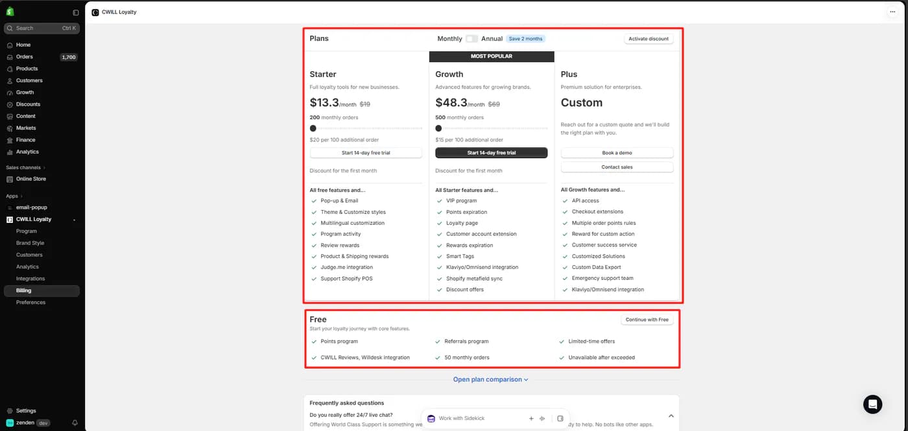Click the Shopify bag logo
Screen dimensions: 908x431
tap(10, 12)
